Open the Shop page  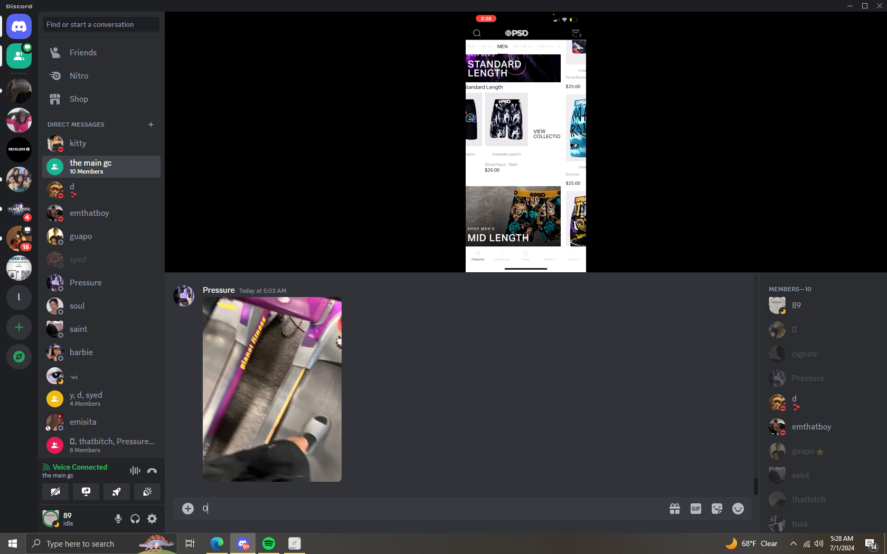pos(101,99)
